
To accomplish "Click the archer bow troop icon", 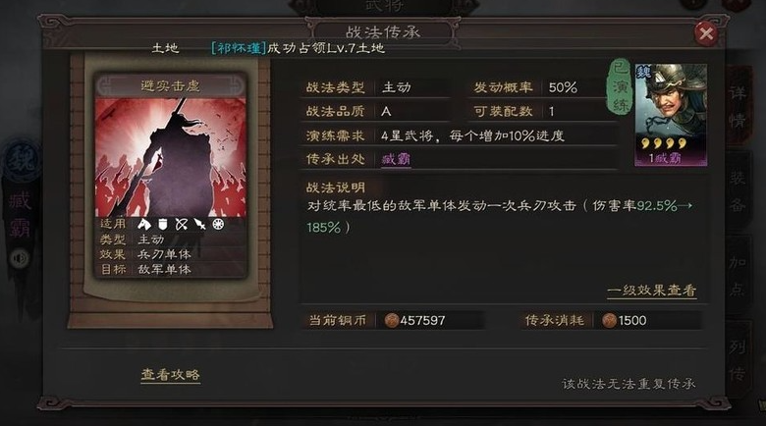I will (x=182, y=224).
